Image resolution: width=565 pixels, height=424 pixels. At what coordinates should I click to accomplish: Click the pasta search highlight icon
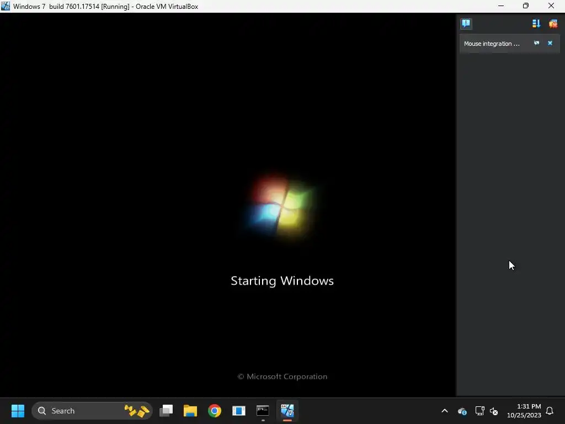pyautogui.click(x=137, y=411)
